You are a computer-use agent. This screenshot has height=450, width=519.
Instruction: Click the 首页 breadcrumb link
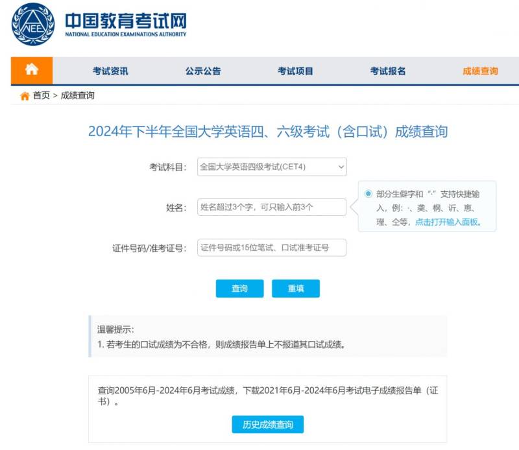pyautogui.click(x=42, y=95)
